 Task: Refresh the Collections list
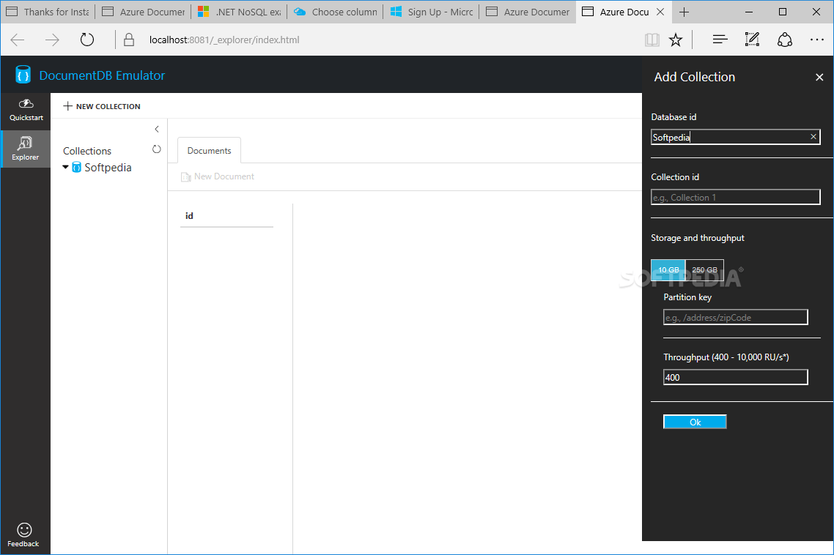pos(156,149)
